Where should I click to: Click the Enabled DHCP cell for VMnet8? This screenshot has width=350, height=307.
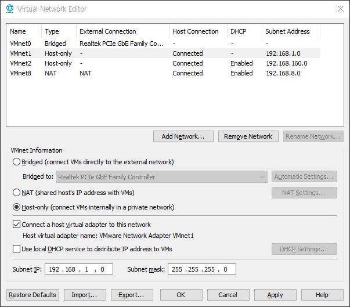point(241,73)
